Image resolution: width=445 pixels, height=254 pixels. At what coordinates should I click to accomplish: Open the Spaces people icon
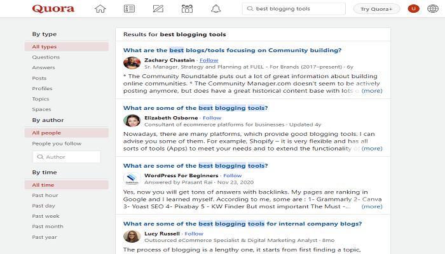point(187,9)
